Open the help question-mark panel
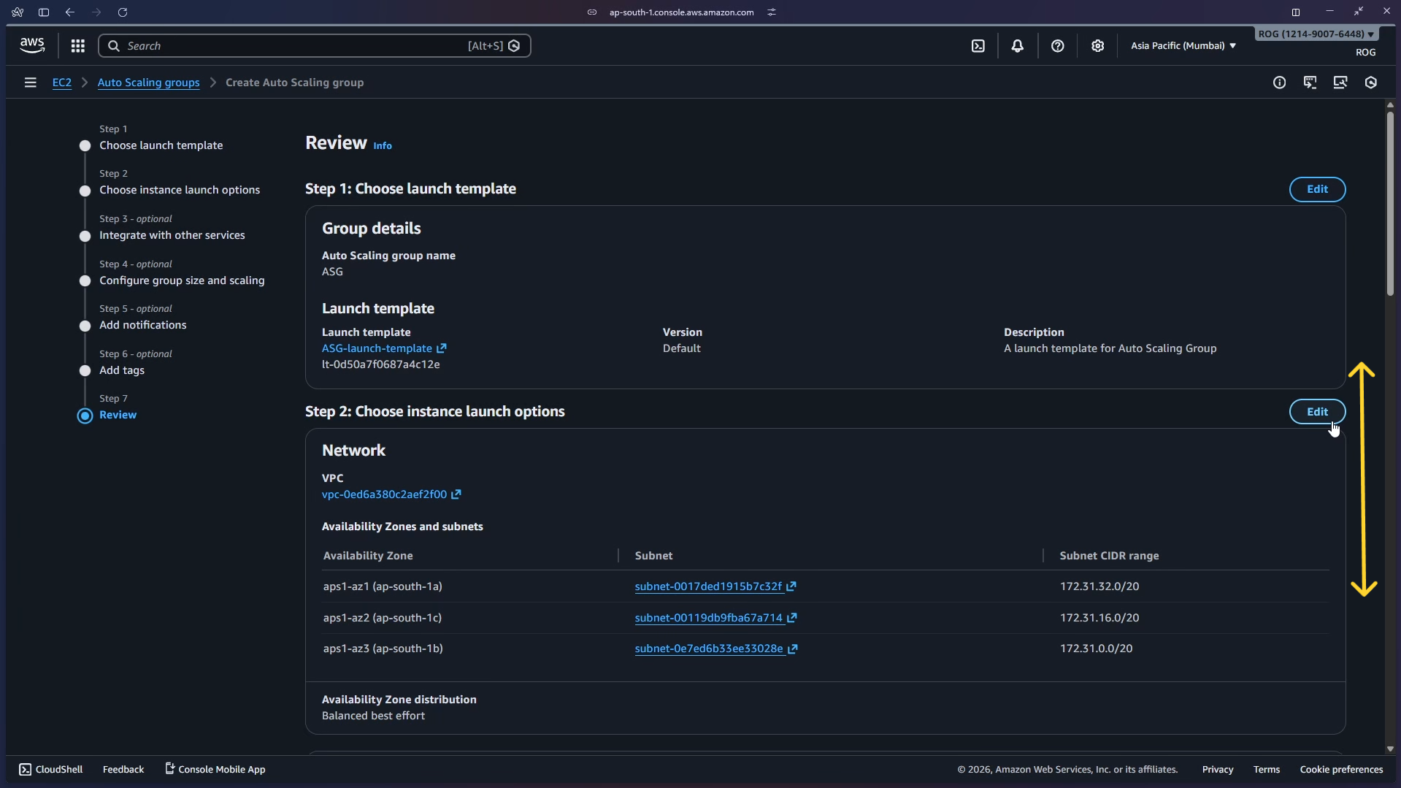1401x788 pixels. 1058,45
